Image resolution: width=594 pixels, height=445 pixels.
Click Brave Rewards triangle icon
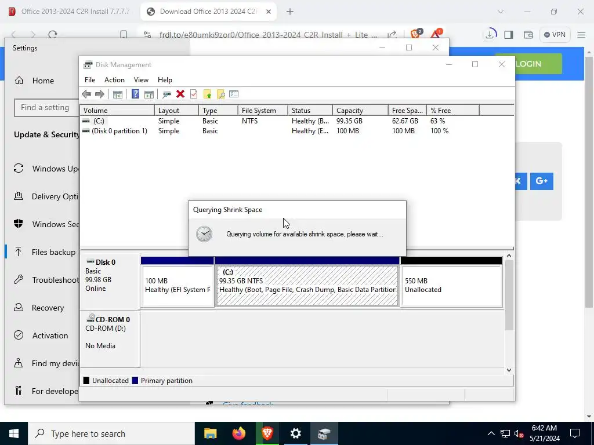click(436, 34)
